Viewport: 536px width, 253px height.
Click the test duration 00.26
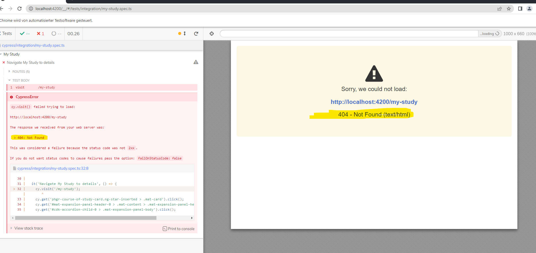pos(73,33)
